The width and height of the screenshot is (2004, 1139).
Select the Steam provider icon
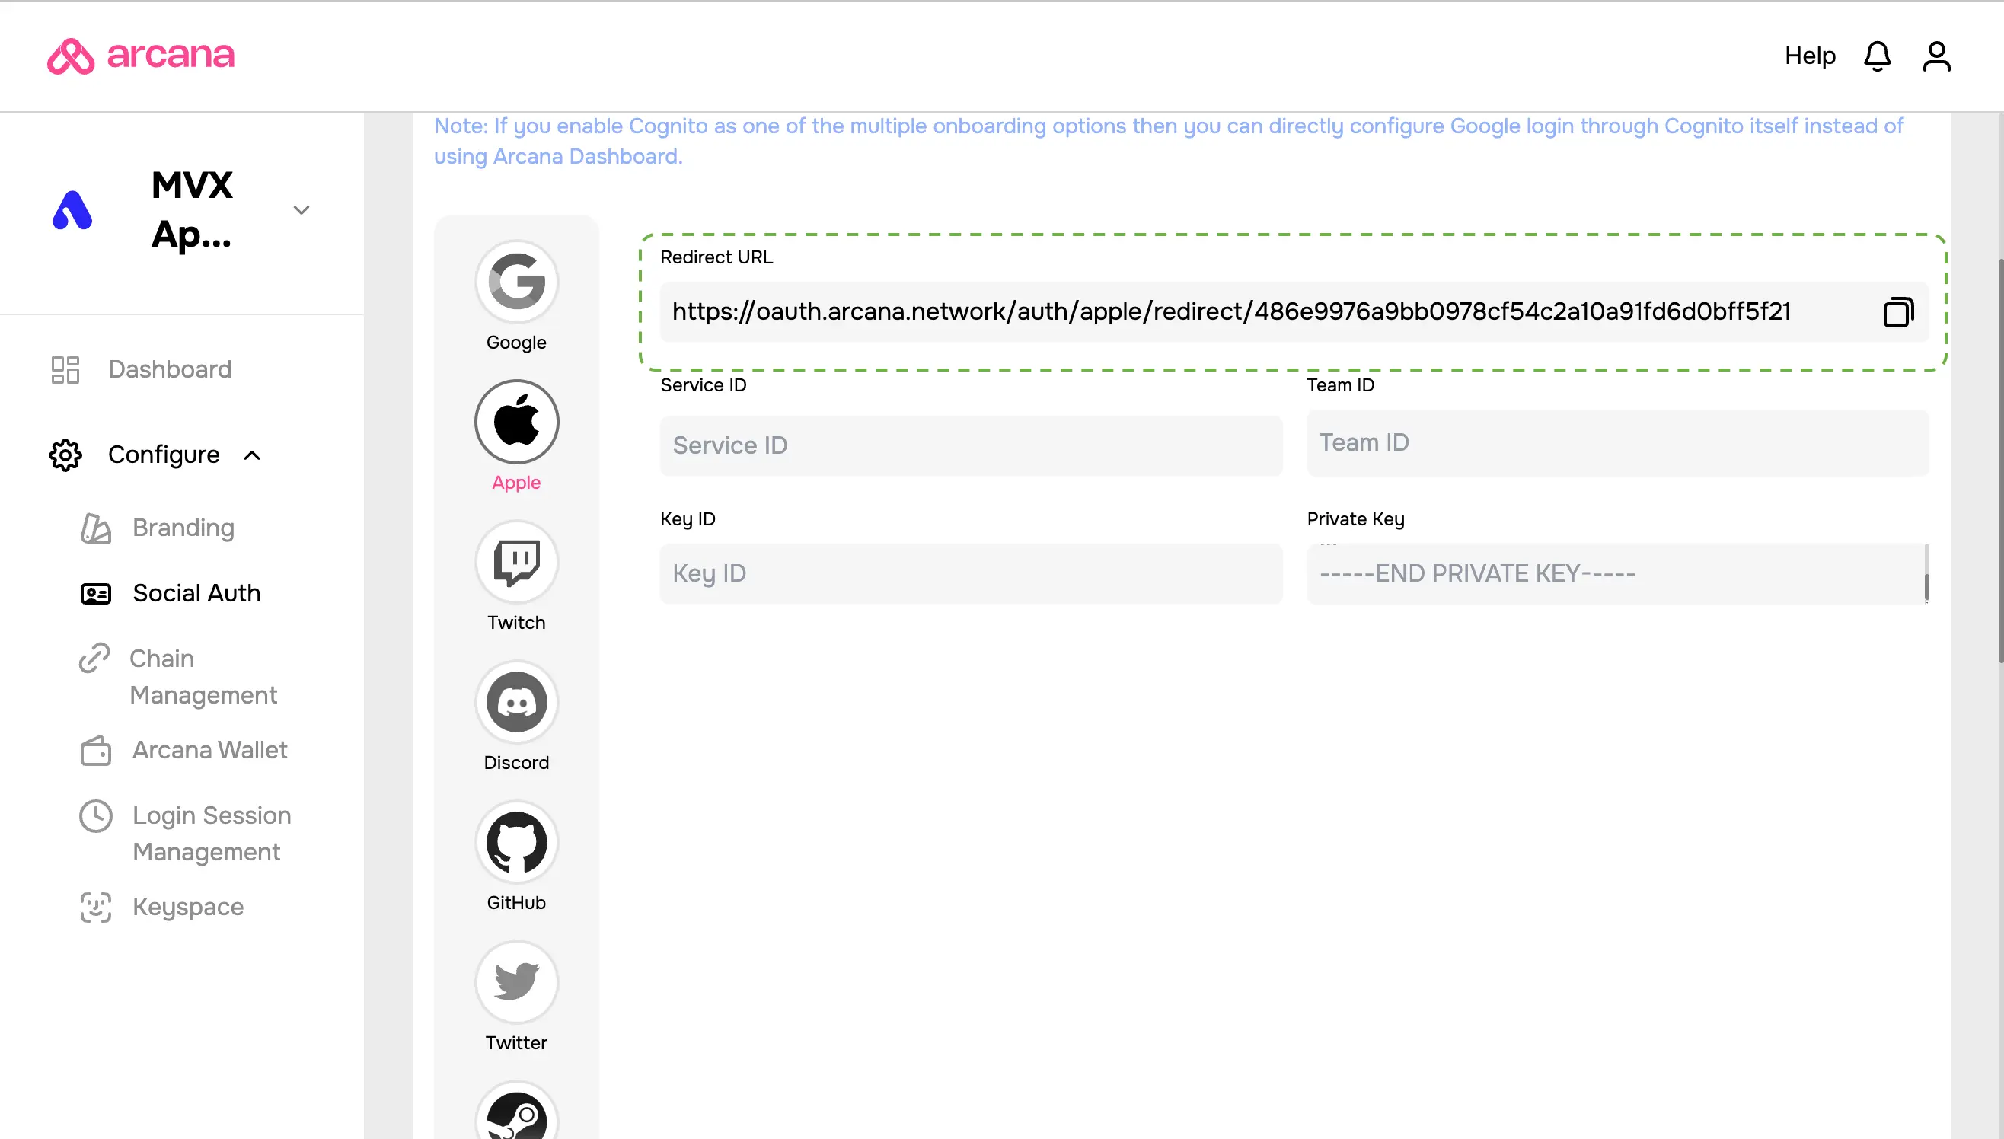(516, 1111)
